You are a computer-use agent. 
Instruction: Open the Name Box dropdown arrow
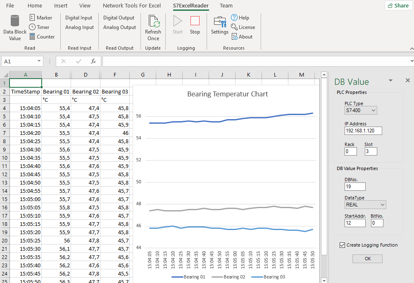pyautogui.click(x=39, y=61)
